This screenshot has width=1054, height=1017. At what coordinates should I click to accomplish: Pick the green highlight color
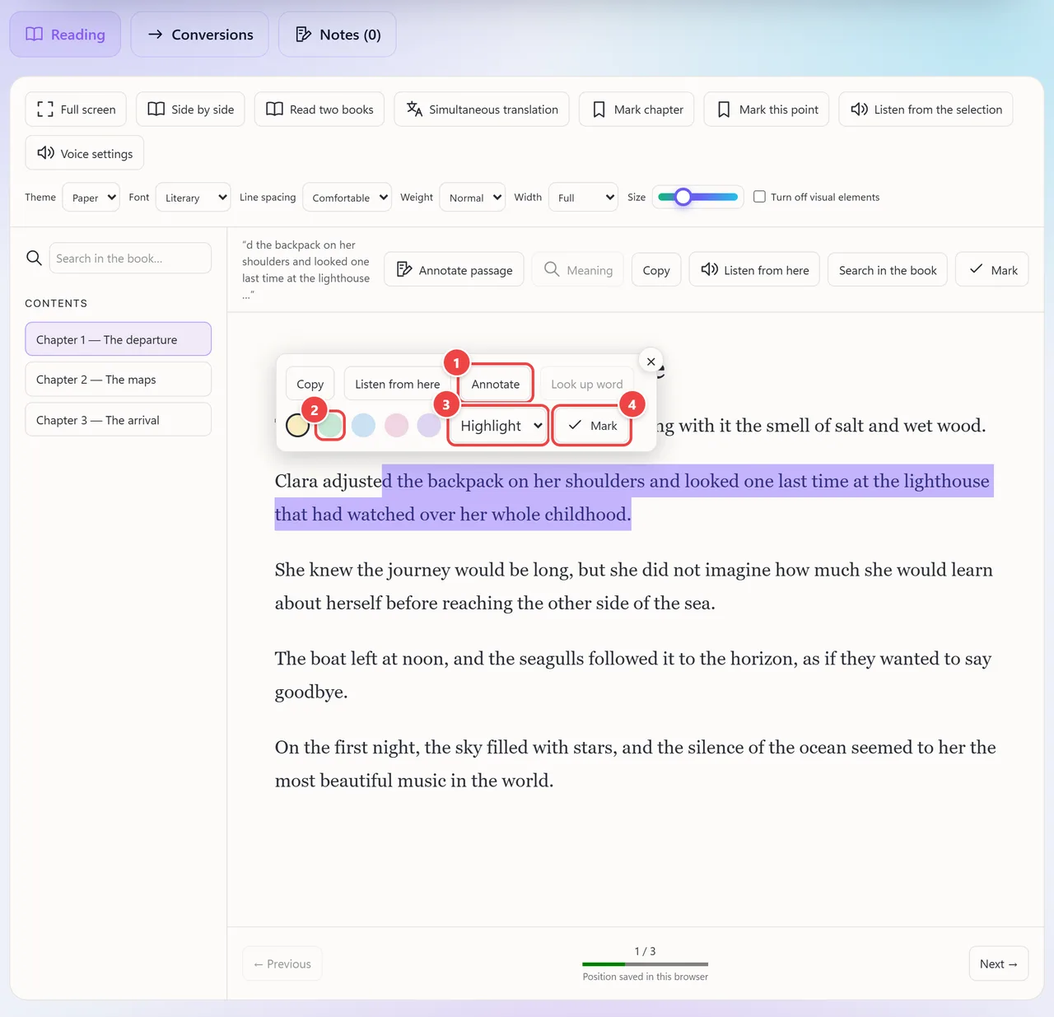[330, 425]
